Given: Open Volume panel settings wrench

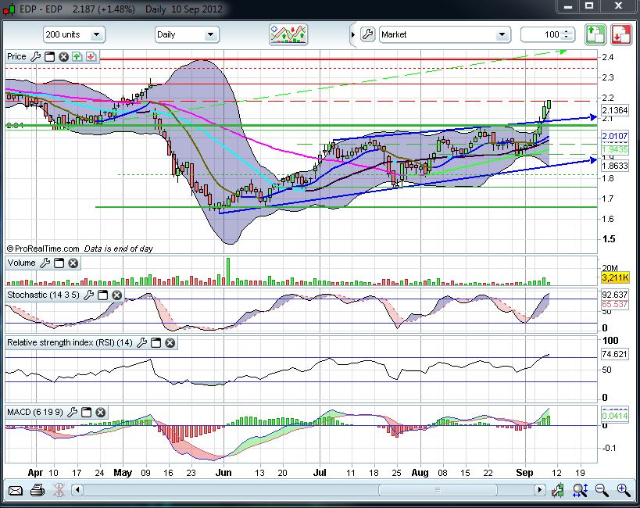Looking at the screenshot, I should (45, 263).
